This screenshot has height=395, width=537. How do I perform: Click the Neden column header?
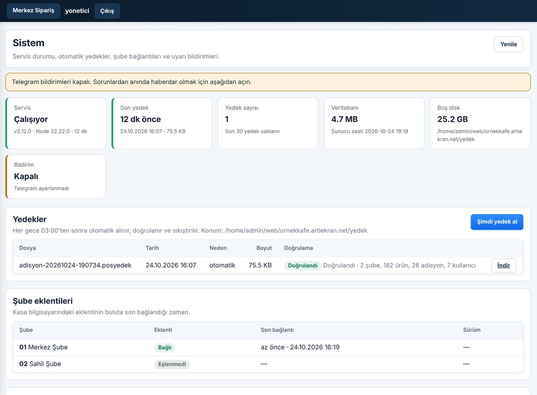click(x=218, y=248)
